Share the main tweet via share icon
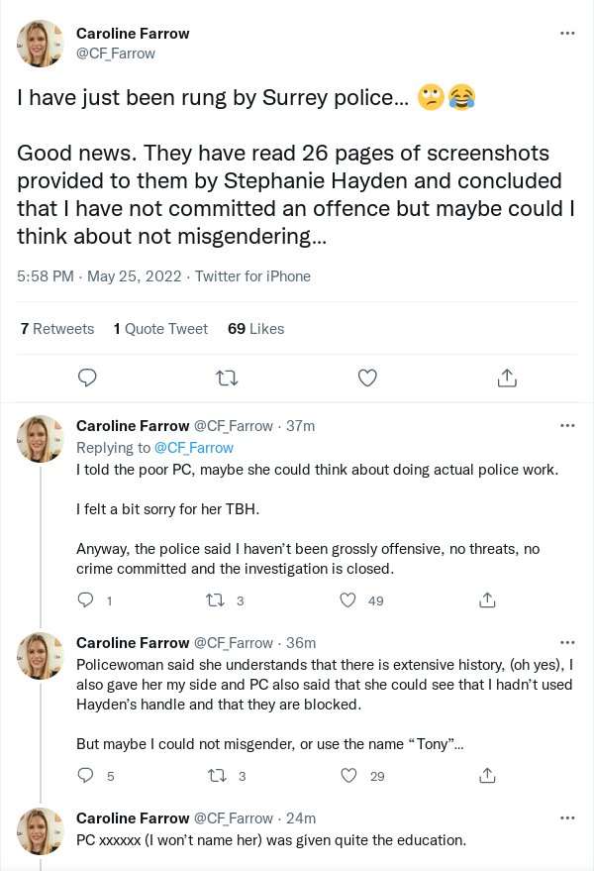Screen dimensions: 594x871 pos(507,378)
